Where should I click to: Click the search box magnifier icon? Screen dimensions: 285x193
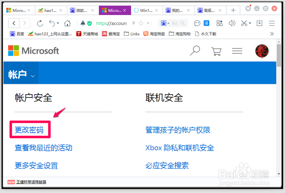[x=183, y=23]
